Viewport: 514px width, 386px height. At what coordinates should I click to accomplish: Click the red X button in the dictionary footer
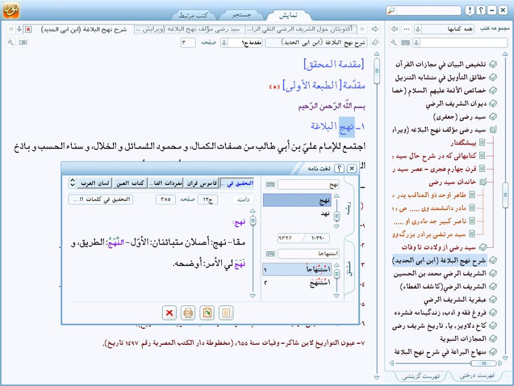coord(169,313)
